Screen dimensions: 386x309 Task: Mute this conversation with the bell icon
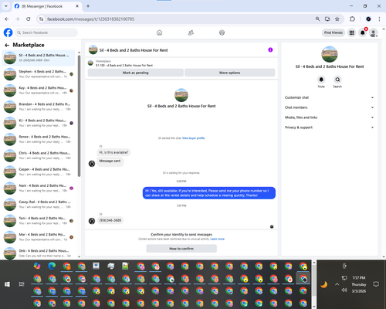[x=321, y=80]
